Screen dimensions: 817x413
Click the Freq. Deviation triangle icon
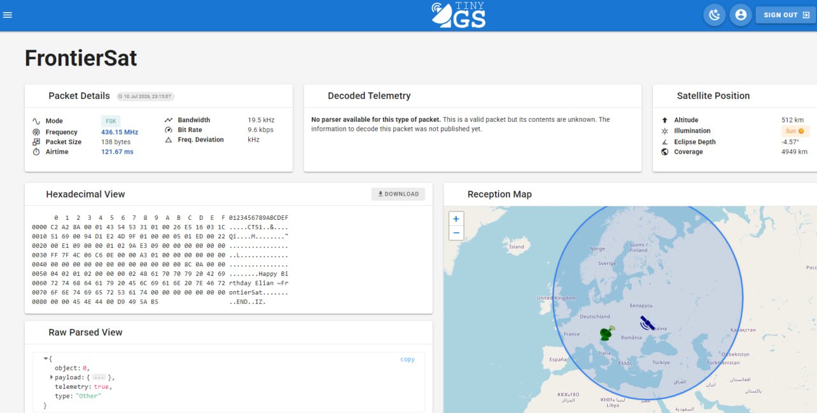(x=169, y=140)
